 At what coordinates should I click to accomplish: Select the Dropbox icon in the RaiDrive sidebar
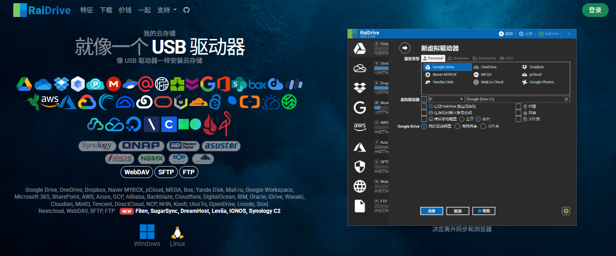pyautogui.click(x=360, y=88)
